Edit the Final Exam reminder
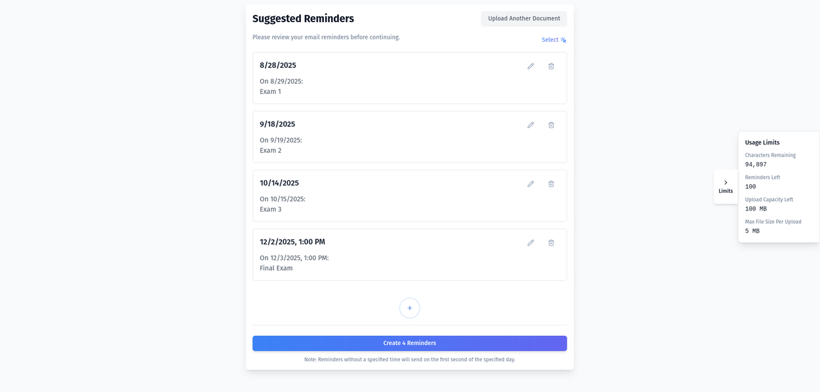The image size is (820, 392). click(530, 242)
